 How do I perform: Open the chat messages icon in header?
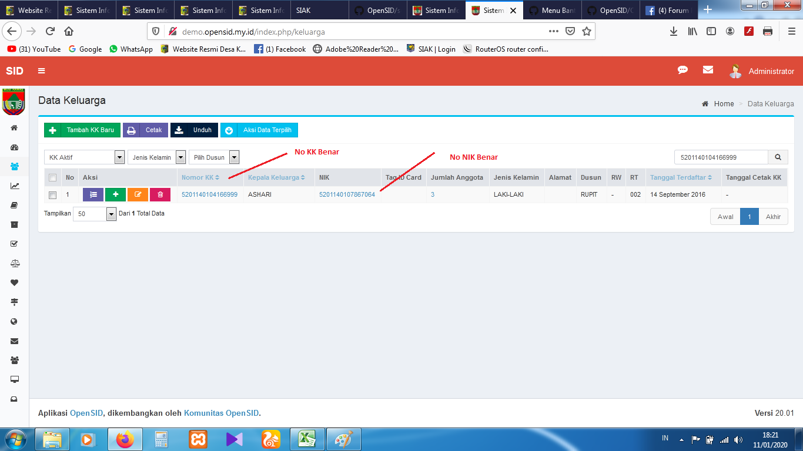682,70
